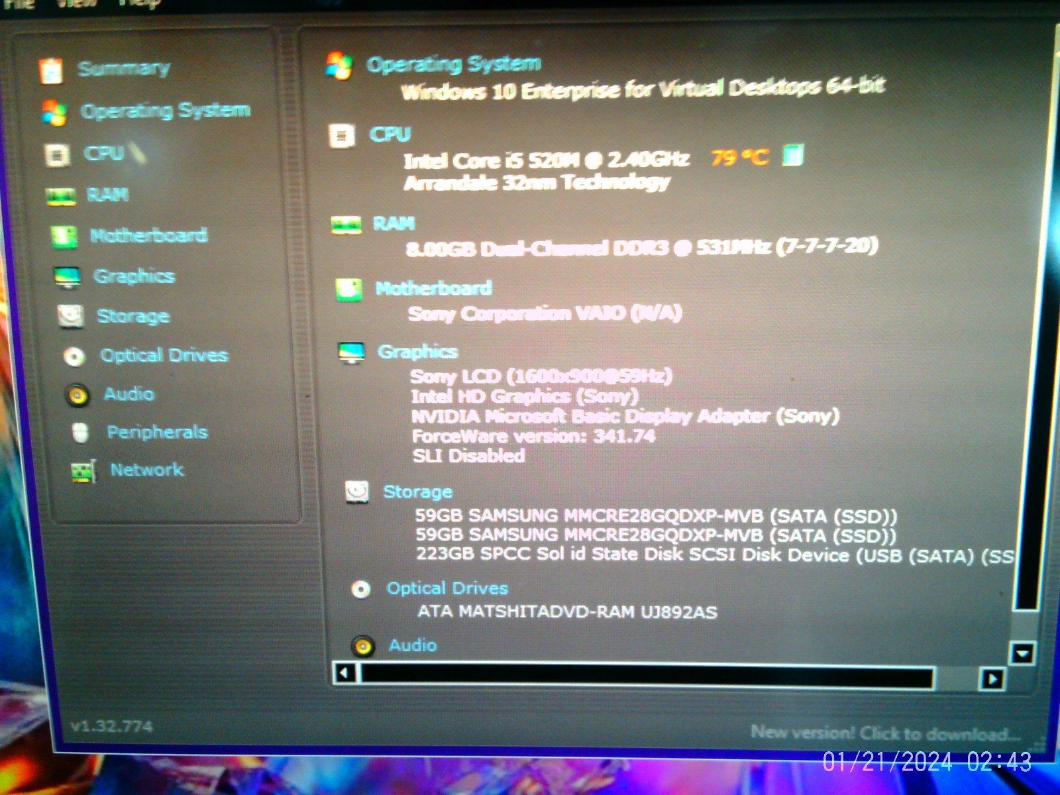Click the Intel HD Graphics (Sony) text

click(525, 396)
